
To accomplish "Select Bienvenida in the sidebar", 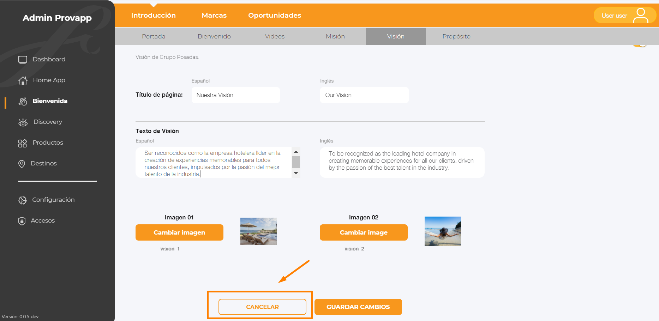I will [x=50, y=101].
